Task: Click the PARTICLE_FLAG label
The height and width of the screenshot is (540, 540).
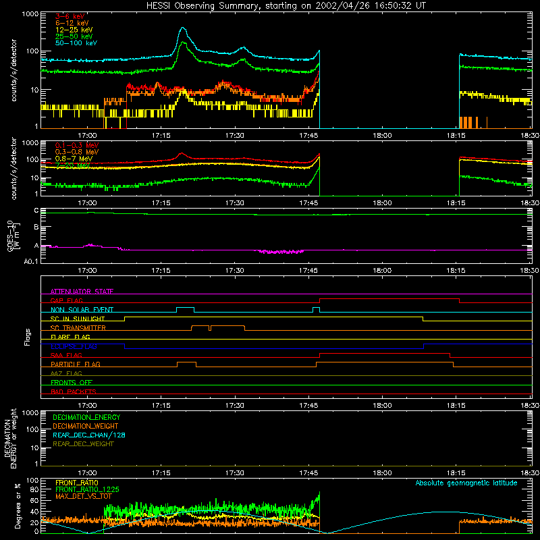Action: coord(76,364)
